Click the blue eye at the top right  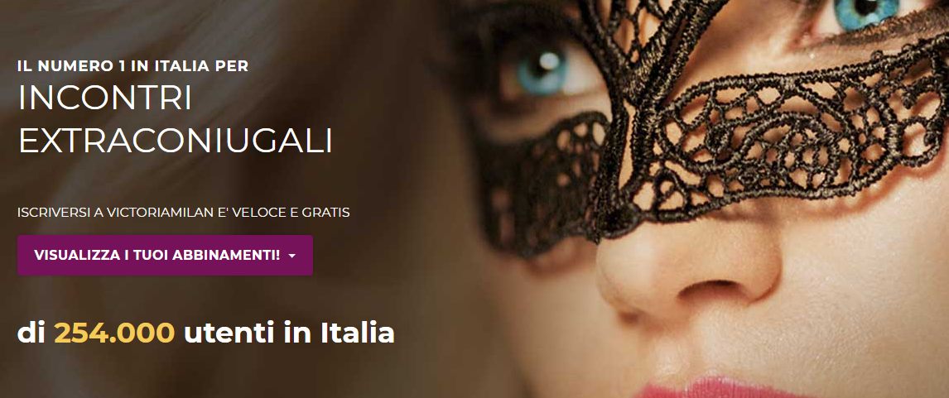(867, 11)
